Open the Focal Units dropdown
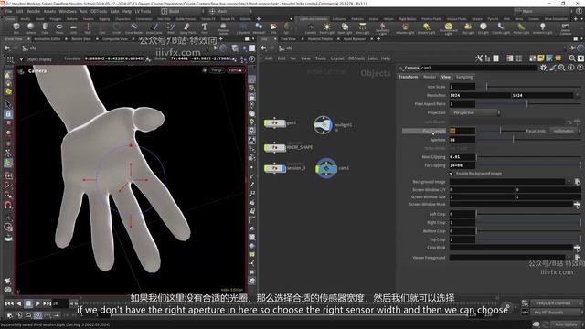The image size is (585, 329). (x=565, y=131)
